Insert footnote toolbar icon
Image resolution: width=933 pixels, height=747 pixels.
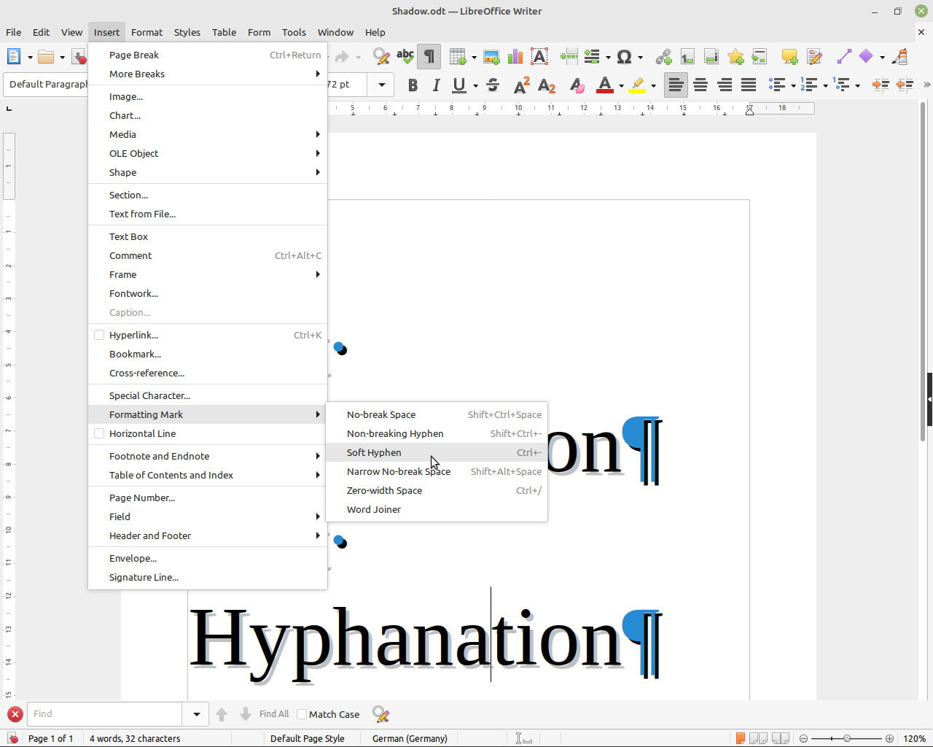pos(687,57)
